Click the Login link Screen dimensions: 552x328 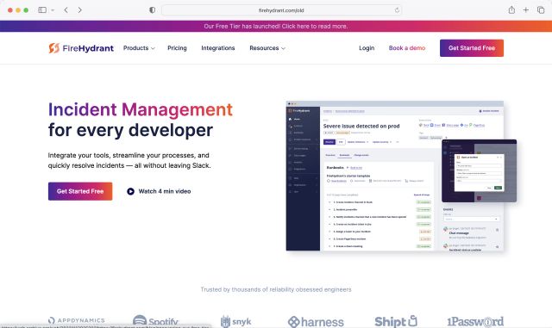367,48
